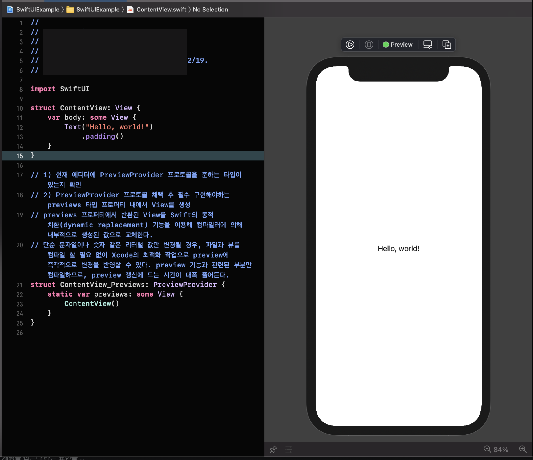Click the ContentView() call on line 23
The width and height of the screenshot is (533, 460).
91,303
